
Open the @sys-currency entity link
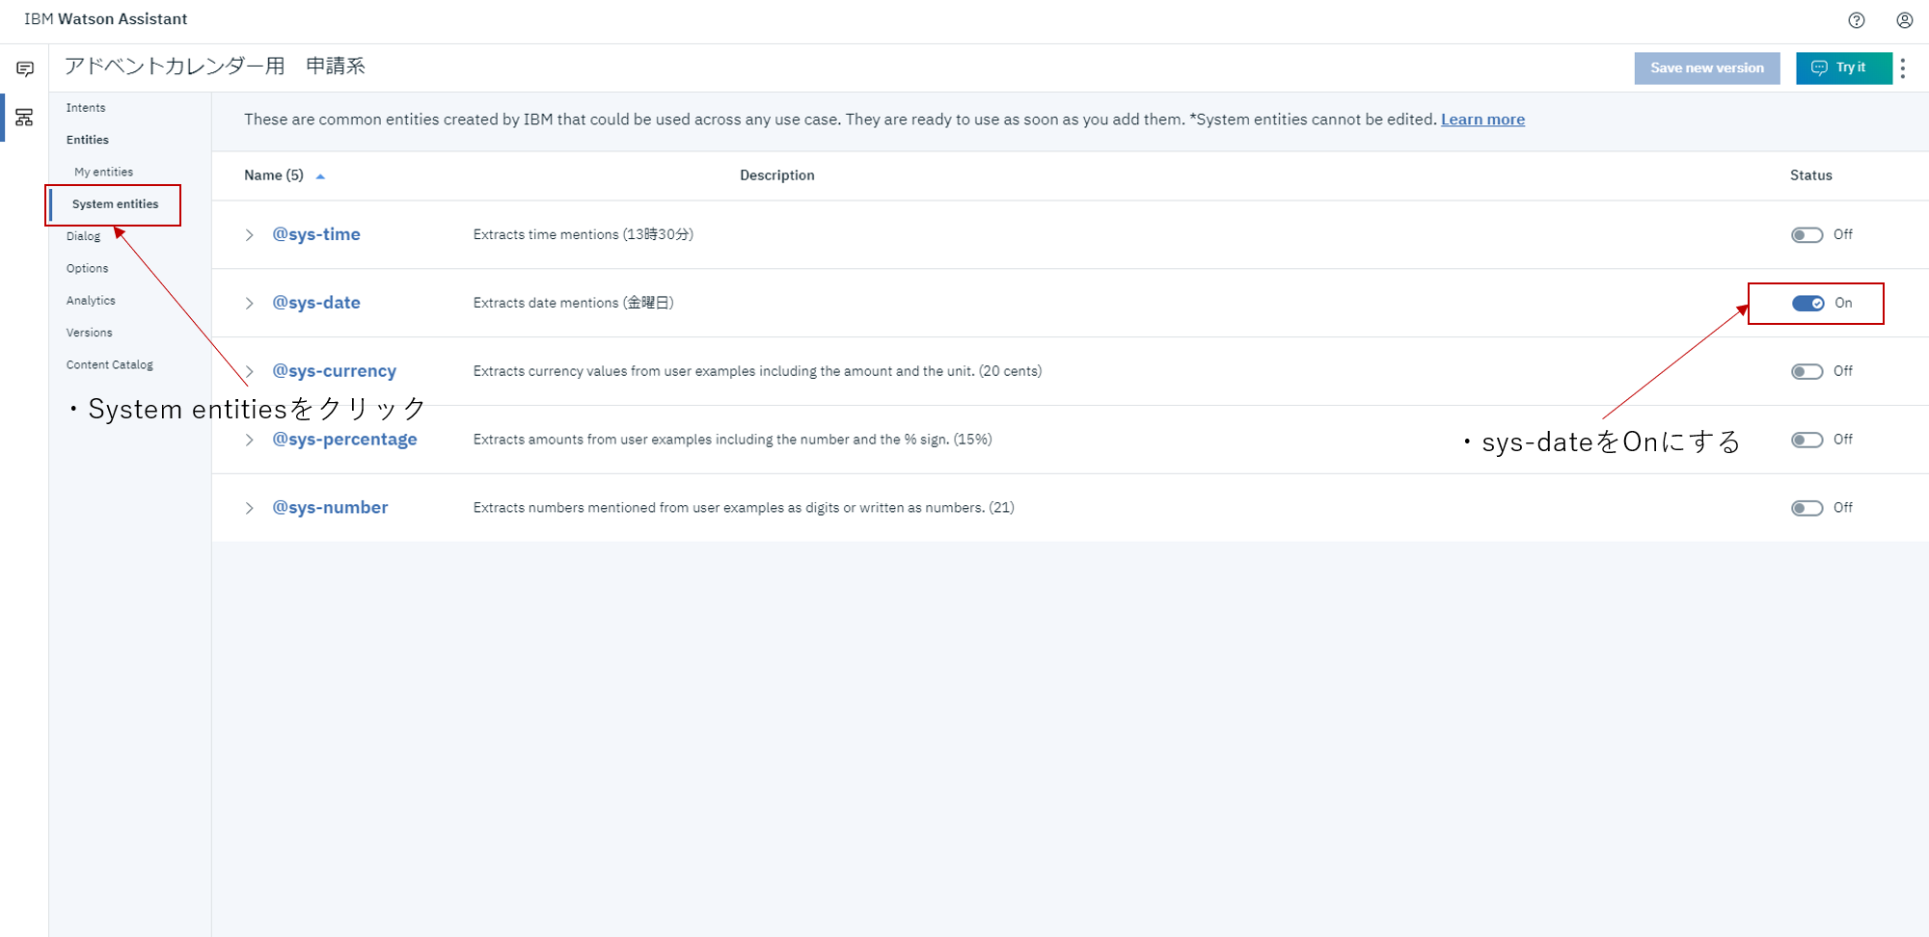(334, 371)
